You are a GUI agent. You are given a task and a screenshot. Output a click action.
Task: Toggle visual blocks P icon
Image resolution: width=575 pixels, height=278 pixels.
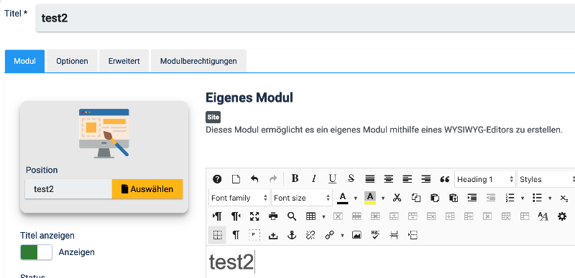254,235
